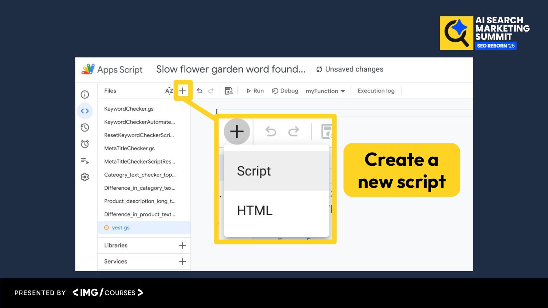Open the Execution log

coord(376,91)
